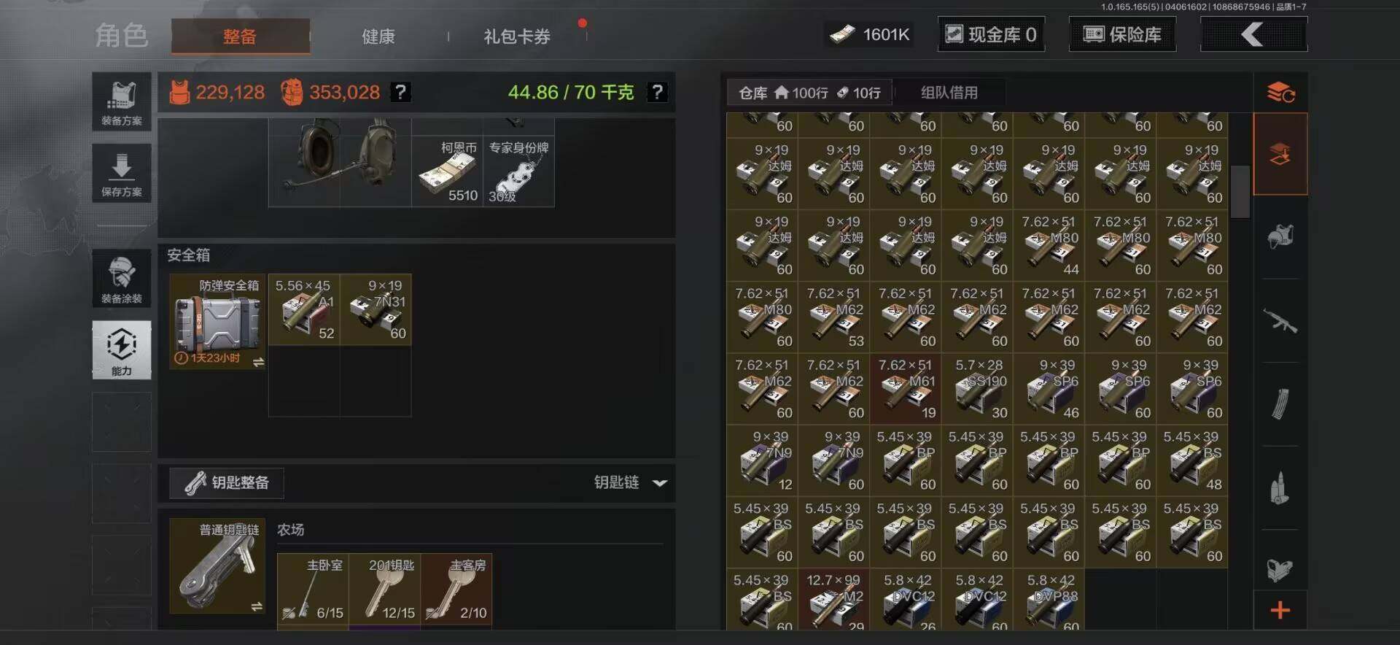Open the 礼包卡券 tab
This screenshot has height=645, width=1400.
pos(517,36)
